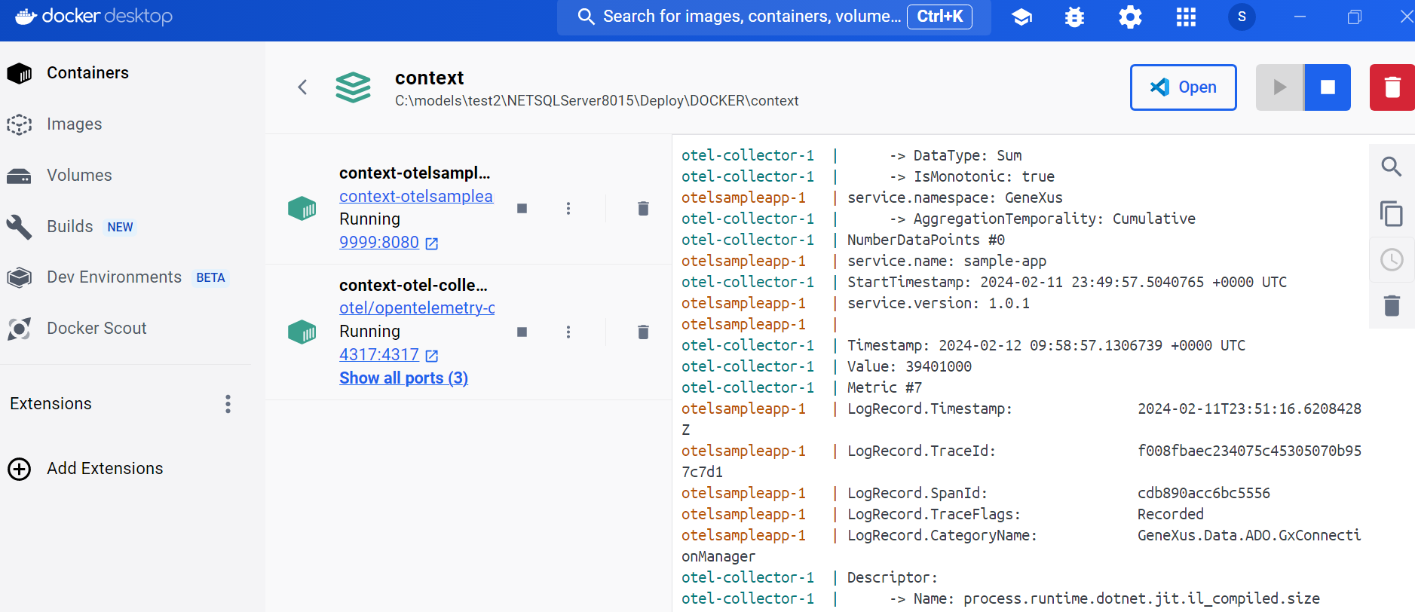
Task: Click the Ctrl+K shortcut badge
Action: pyautogui.click(x=939, y=17)
